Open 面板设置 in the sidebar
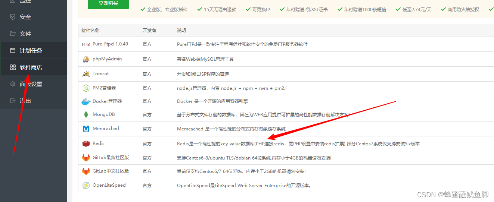Viewport: 494px width, 202px height. [31, 84]
